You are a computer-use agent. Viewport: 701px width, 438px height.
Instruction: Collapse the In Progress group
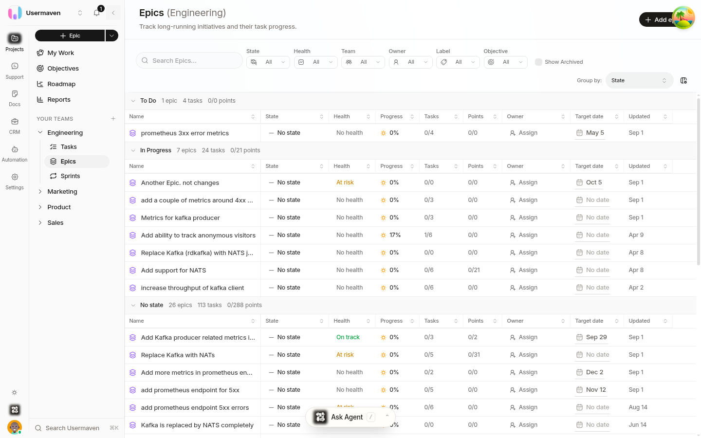tap(133, 150)
